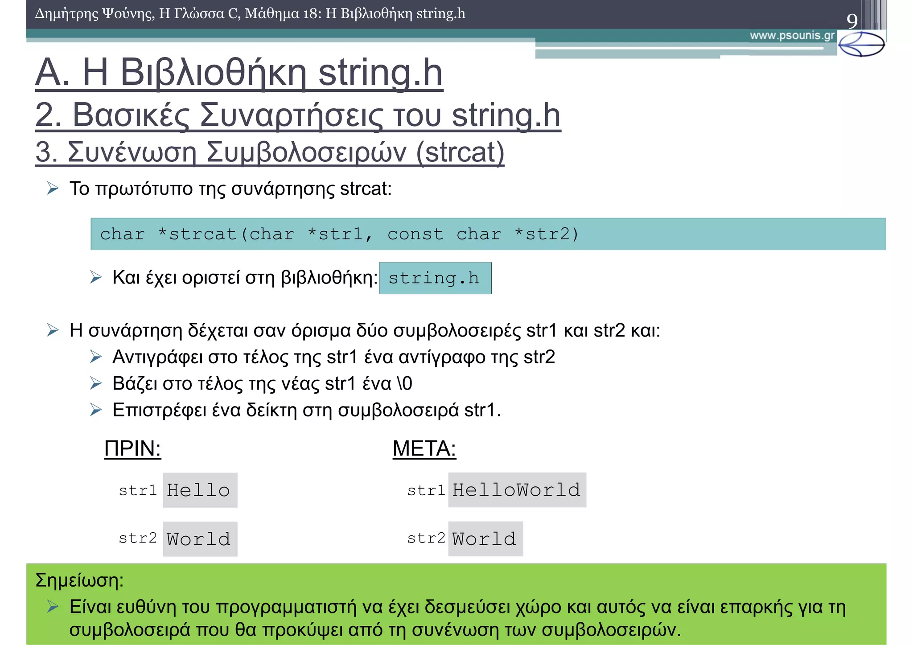Click text 'Και έχει οριστεί στη βιβλιοθήκη:'
Image resolution: width=913 pixels, height=645 pixels.
(245, 278)
